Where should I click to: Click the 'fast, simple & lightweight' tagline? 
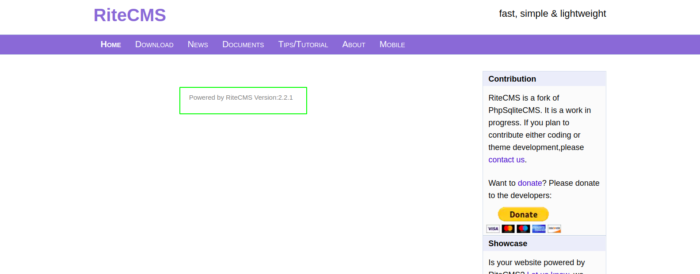pyautogui.click(x=552, y=14)
